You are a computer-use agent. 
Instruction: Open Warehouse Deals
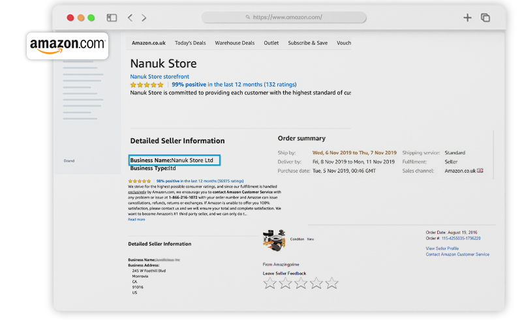tap(235, 43)
